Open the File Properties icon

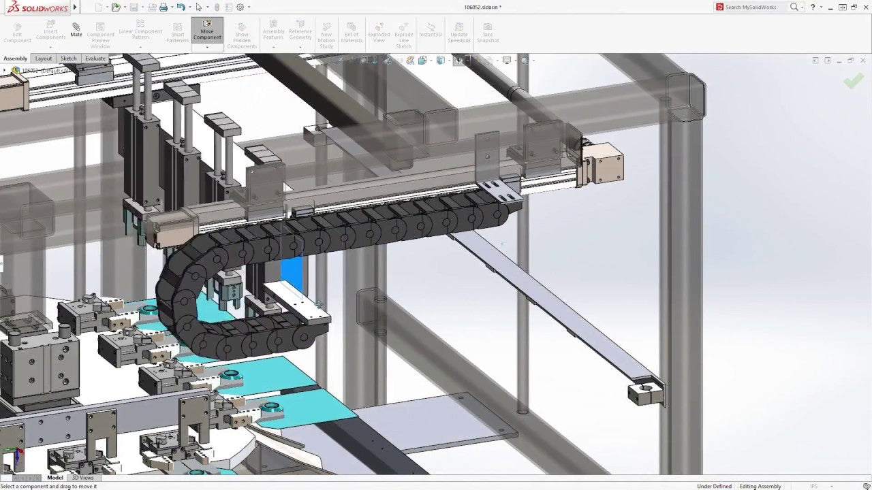(x=229, y=7)
